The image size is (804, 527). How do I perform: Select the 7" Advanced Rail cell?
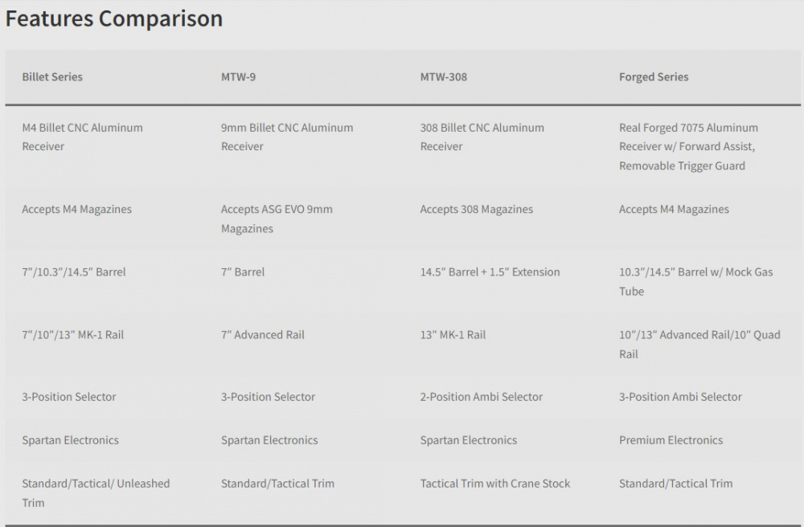[263, 335]
